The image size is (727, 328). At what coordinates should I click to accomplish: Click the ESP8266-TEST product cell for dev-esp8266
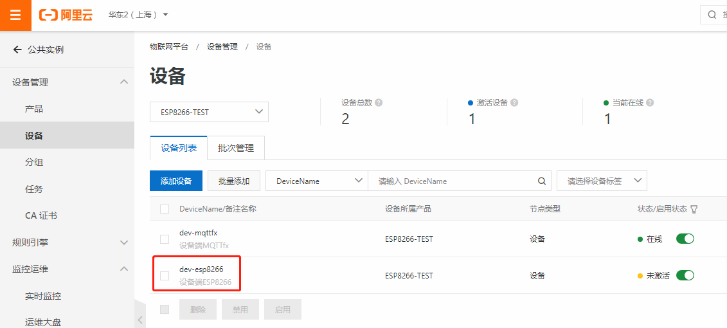(409, 275)
